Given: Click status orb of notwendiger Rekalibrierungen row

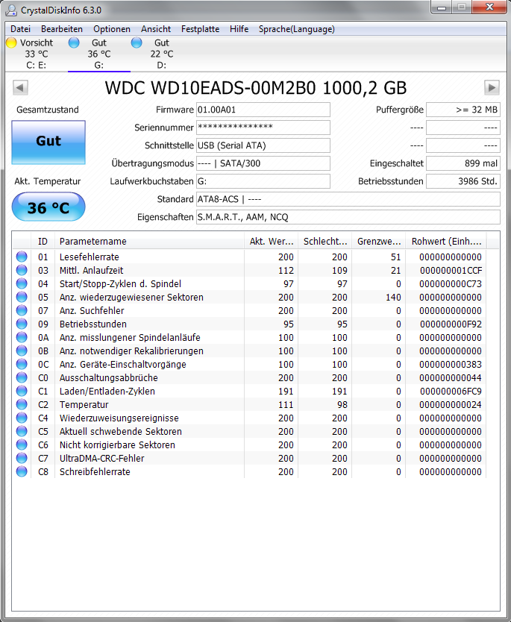Looking at the screenshot, I should 22,351.
